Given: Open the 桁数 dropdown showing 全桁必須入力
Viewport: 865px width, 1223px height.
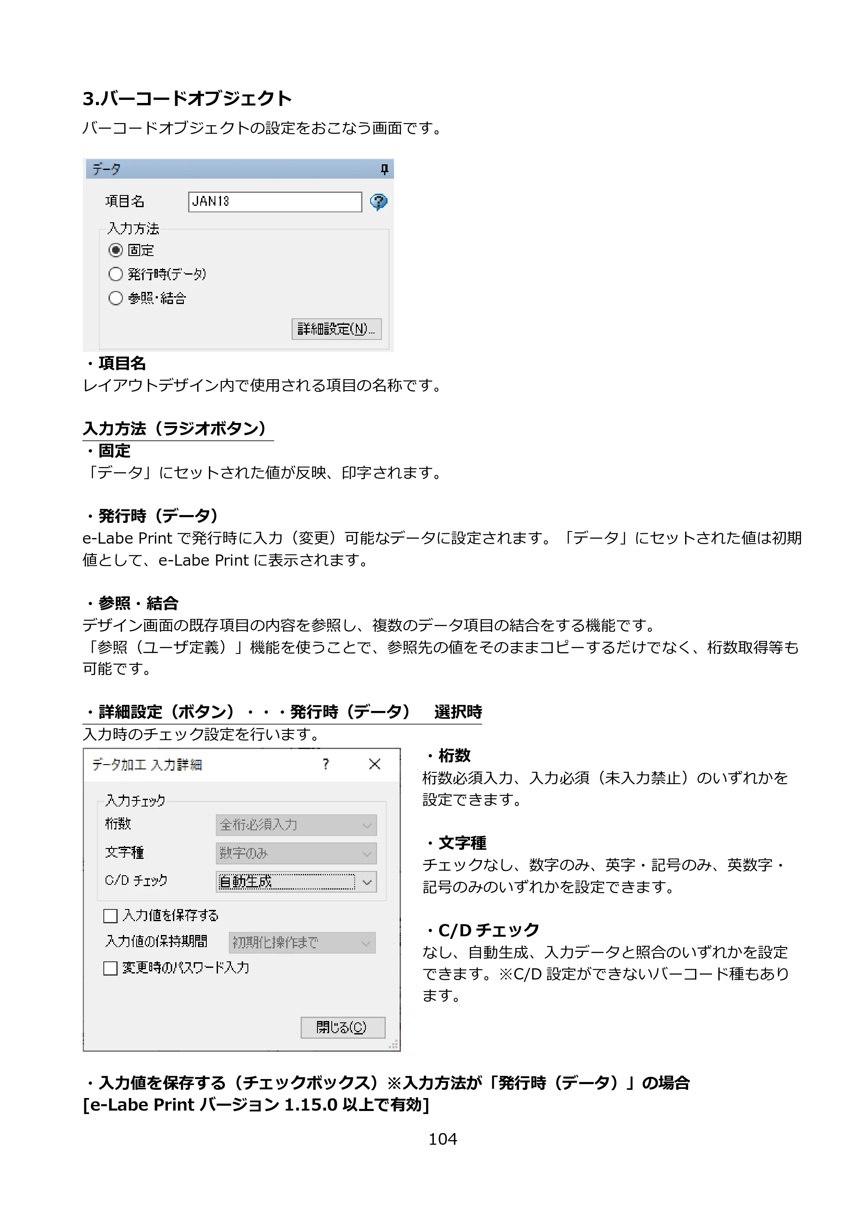Looking at the screenshot, I should (x=296, y=825).
